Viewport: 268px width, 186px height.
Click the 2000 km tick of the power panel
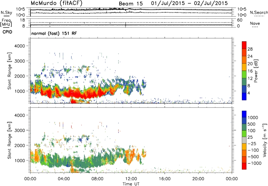click(x=20, y=76)
